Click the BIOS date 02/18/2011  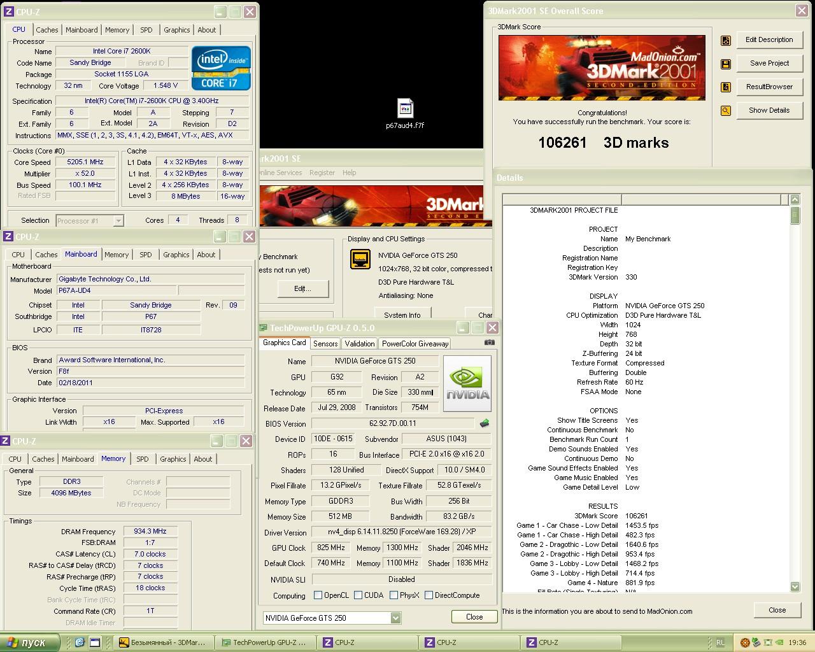pos(150,383)
